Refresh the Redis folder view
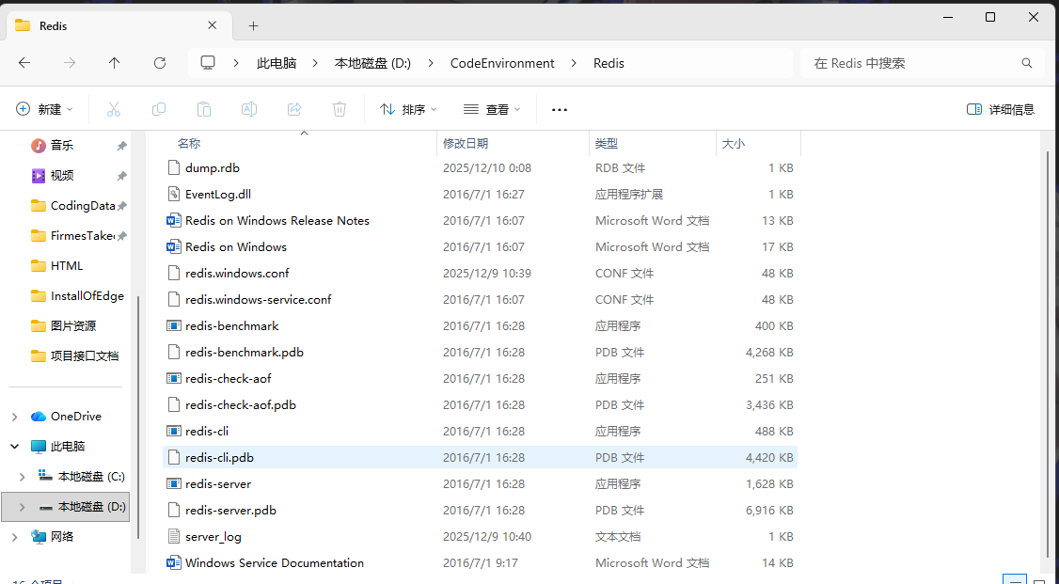Image resolution: width=1059 pixels, height=584 pixels. point(159,63)
